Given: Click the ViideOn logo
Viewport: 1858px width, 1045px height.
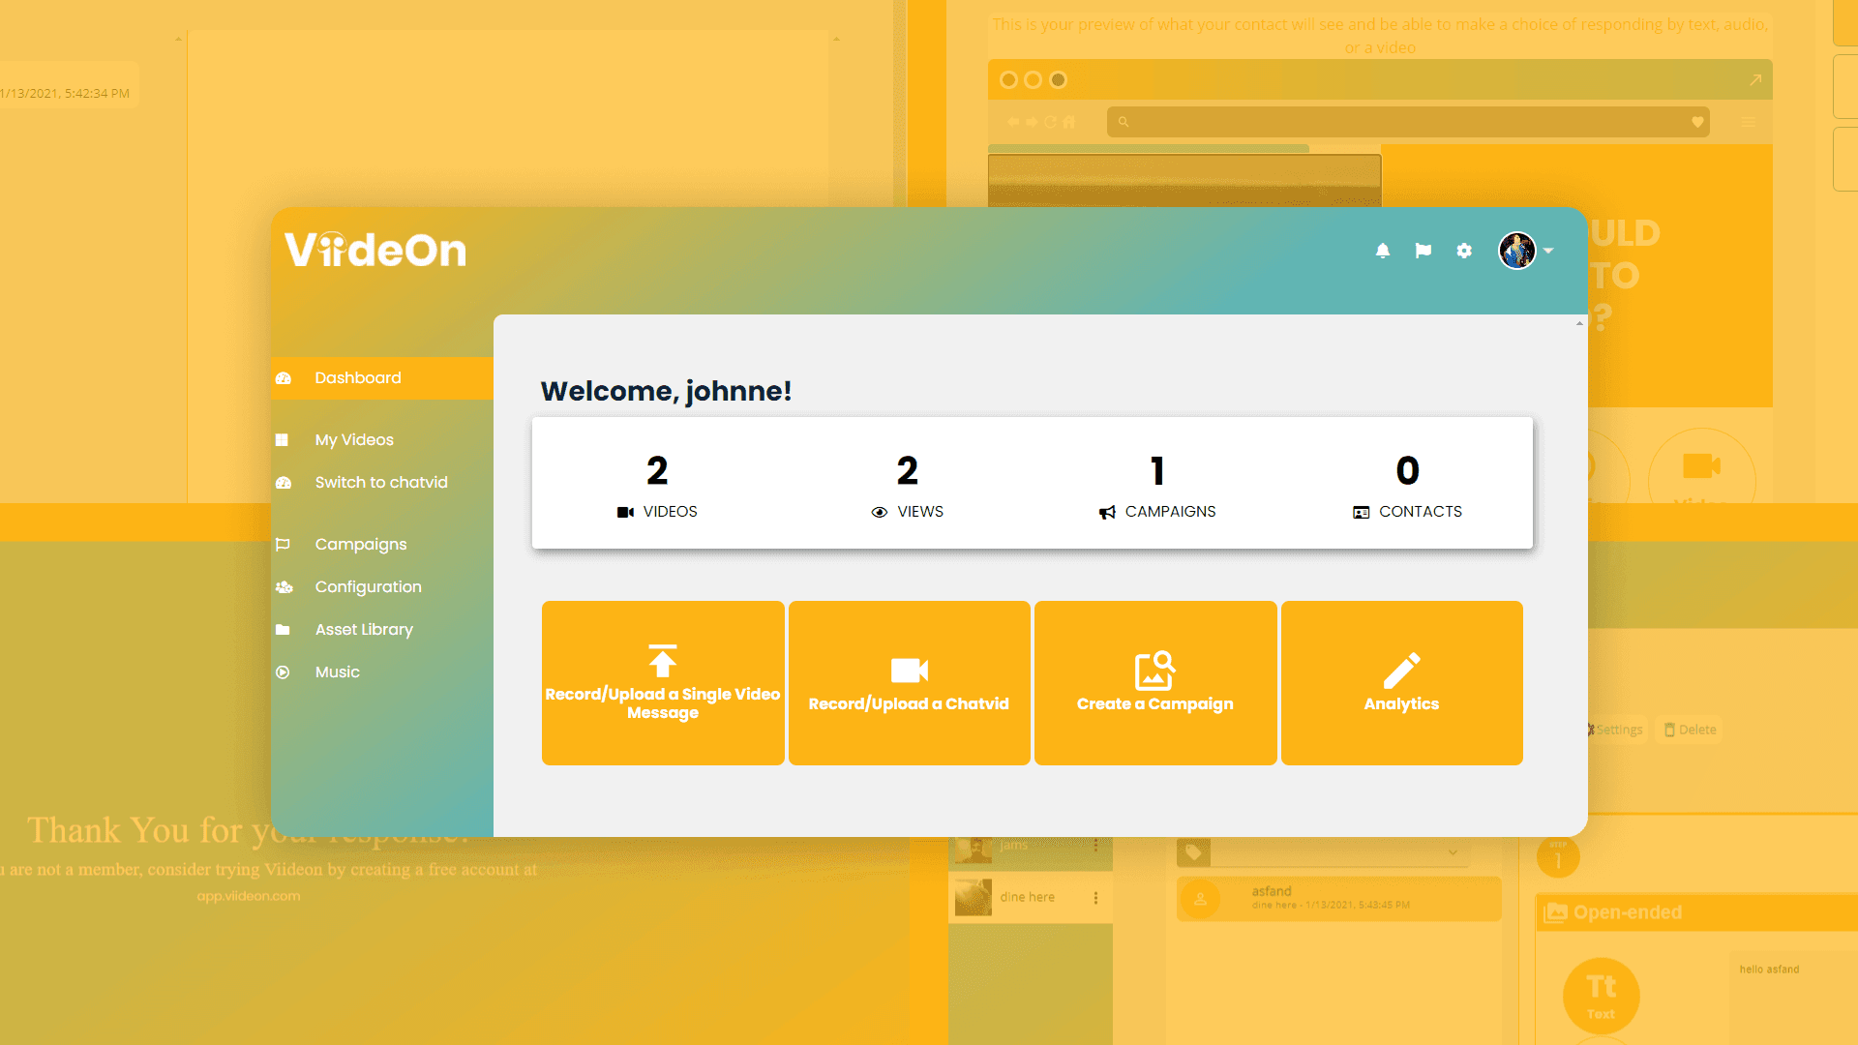Looking at the screenshot, I should coord(375,250).
